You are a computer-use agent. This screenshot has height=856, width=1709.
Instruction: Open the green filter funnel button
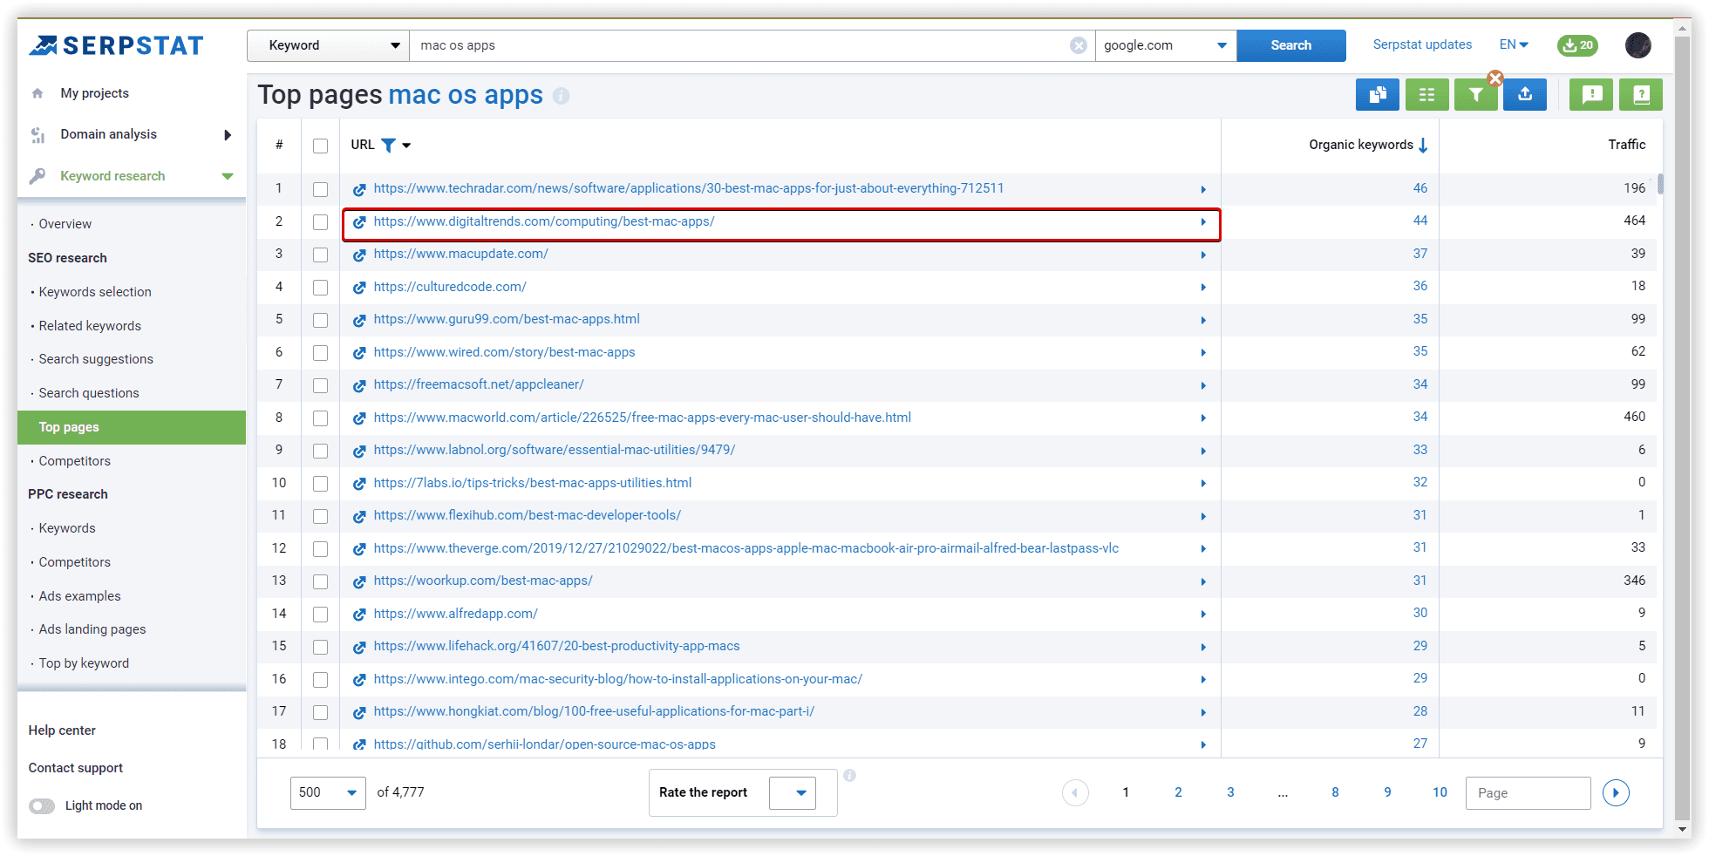[x=1475, y=94]
